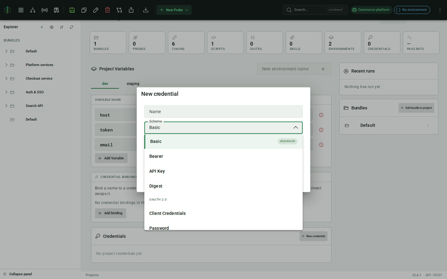Click the 'Nothing has run yet' text

pos(362,87)
